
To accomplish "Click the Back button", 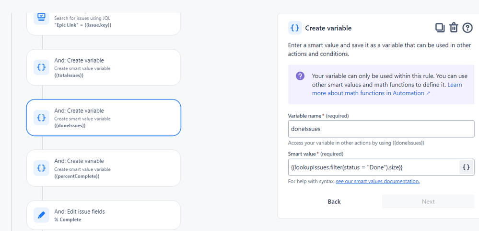I will pyautogui.click(x=334, y=201).
